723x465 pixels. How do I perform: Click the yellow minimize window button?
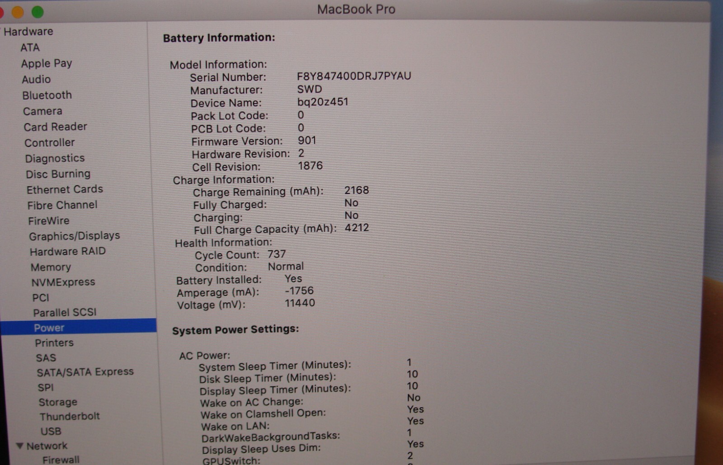[18, 12]
